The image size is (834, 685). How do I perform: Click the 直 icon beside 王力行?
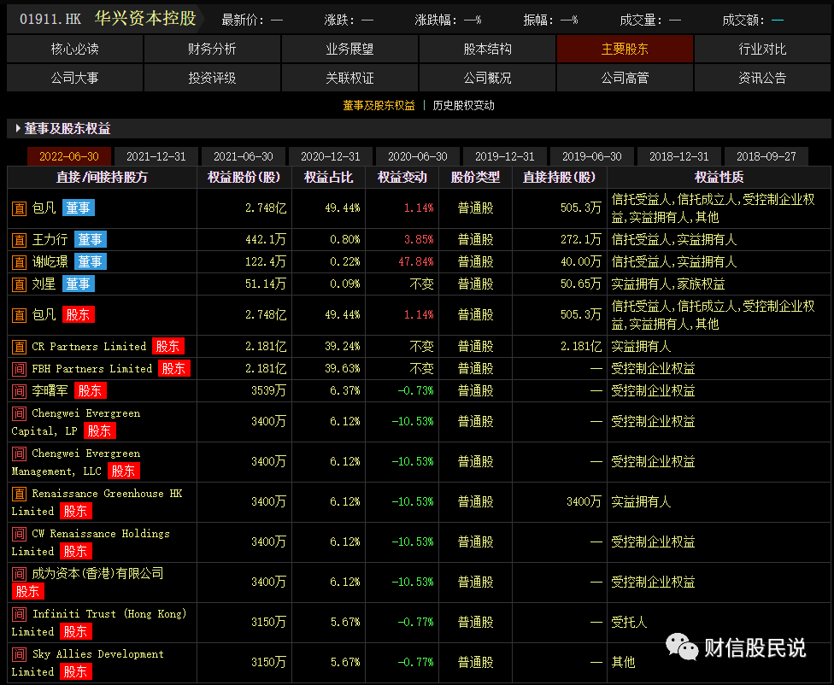pos(19,240)
